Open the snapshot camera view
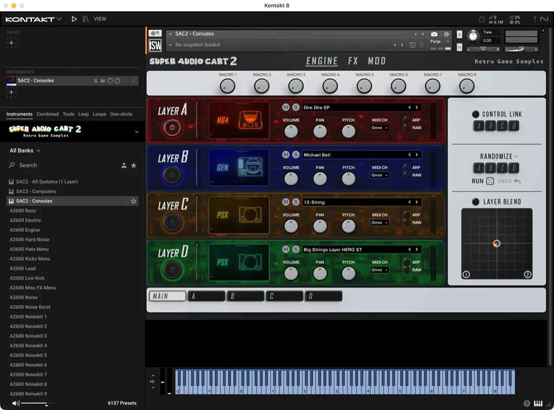 [434, 35]
